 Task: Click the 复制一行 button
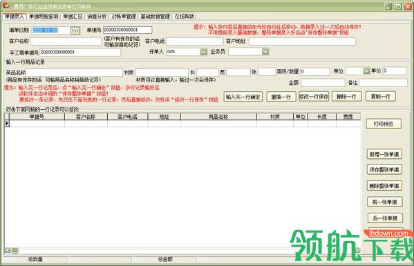pos(380,97)
